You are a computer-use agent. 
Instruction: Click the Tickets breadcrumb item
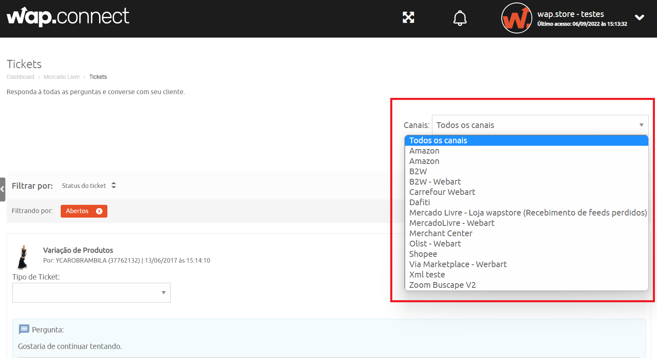tap(98, 77)
